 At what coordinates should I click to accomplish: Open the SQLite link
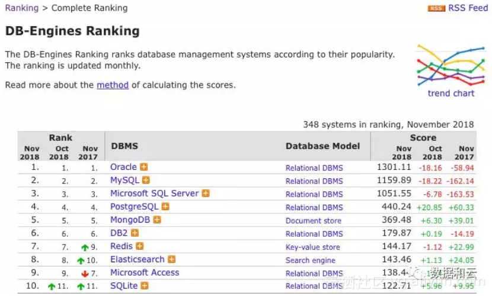pos(124,286)
